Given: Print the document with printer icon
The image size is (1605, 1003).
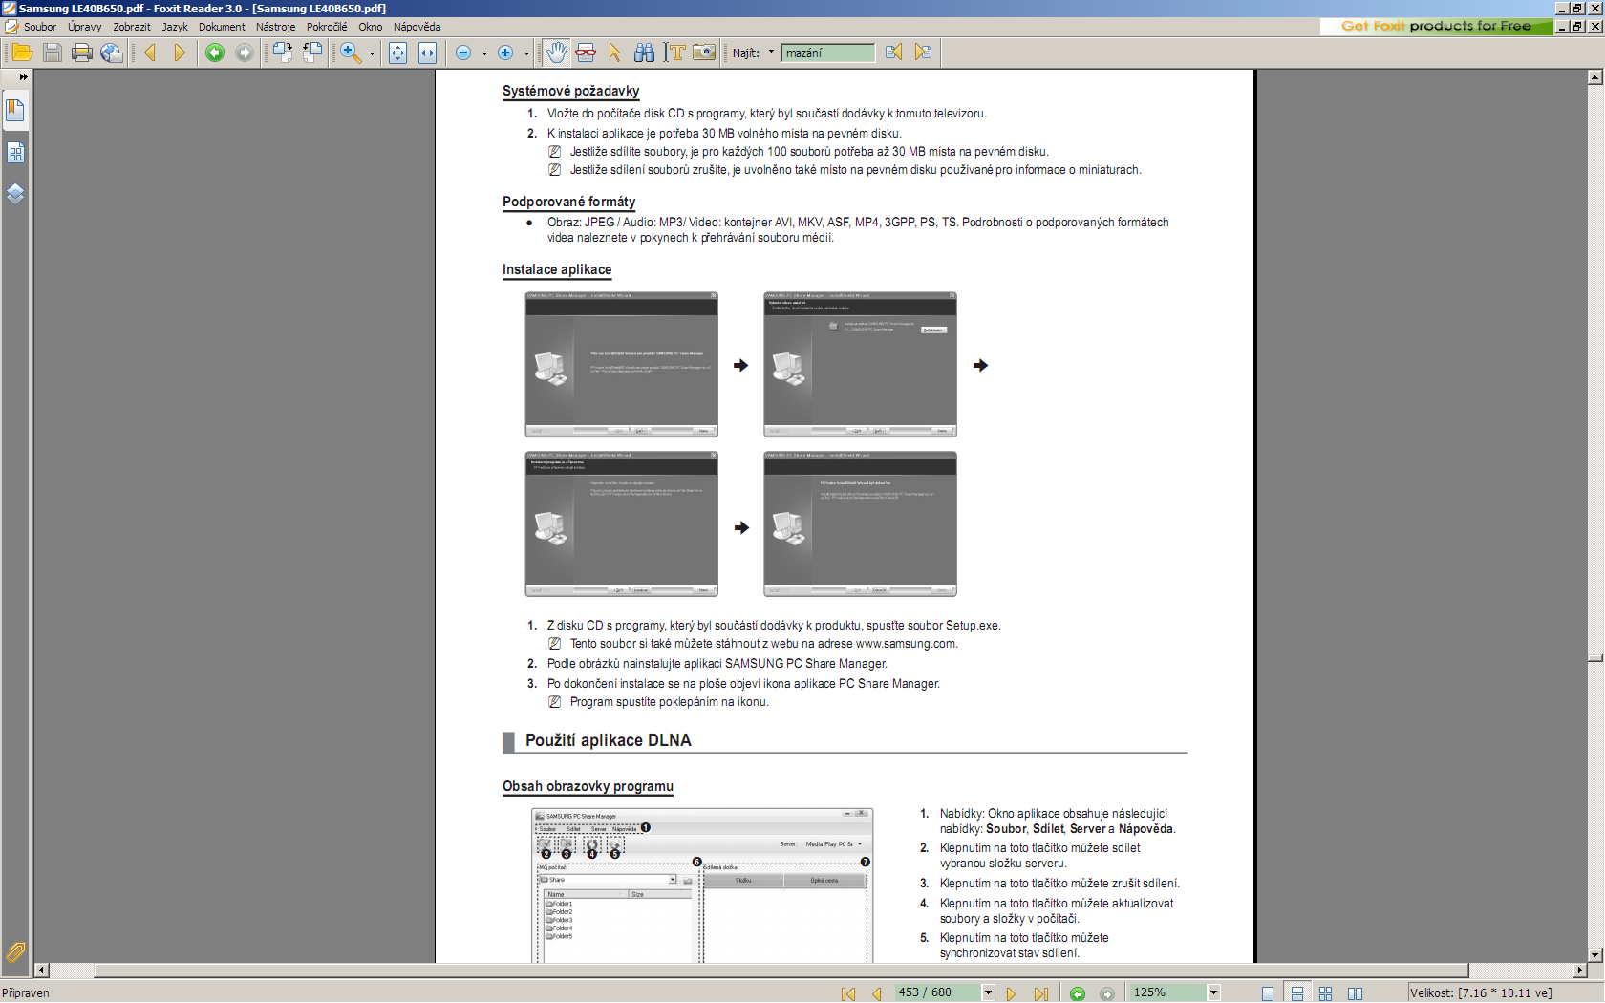Looking at the screenshot, I should [x=82, y=53].
